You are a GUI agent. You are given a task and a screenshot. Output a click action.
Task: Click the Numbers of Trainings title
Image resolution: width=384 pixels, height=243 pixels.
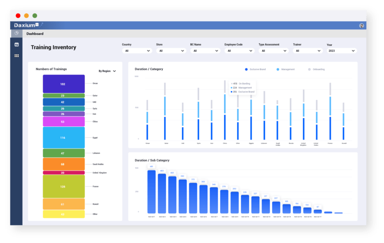51,69
